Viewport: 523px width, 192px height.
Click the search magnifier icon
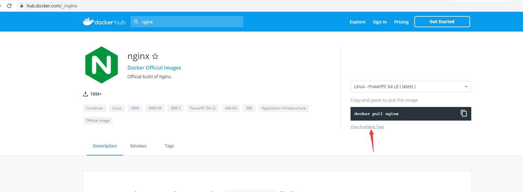click(x=136, y=22)
